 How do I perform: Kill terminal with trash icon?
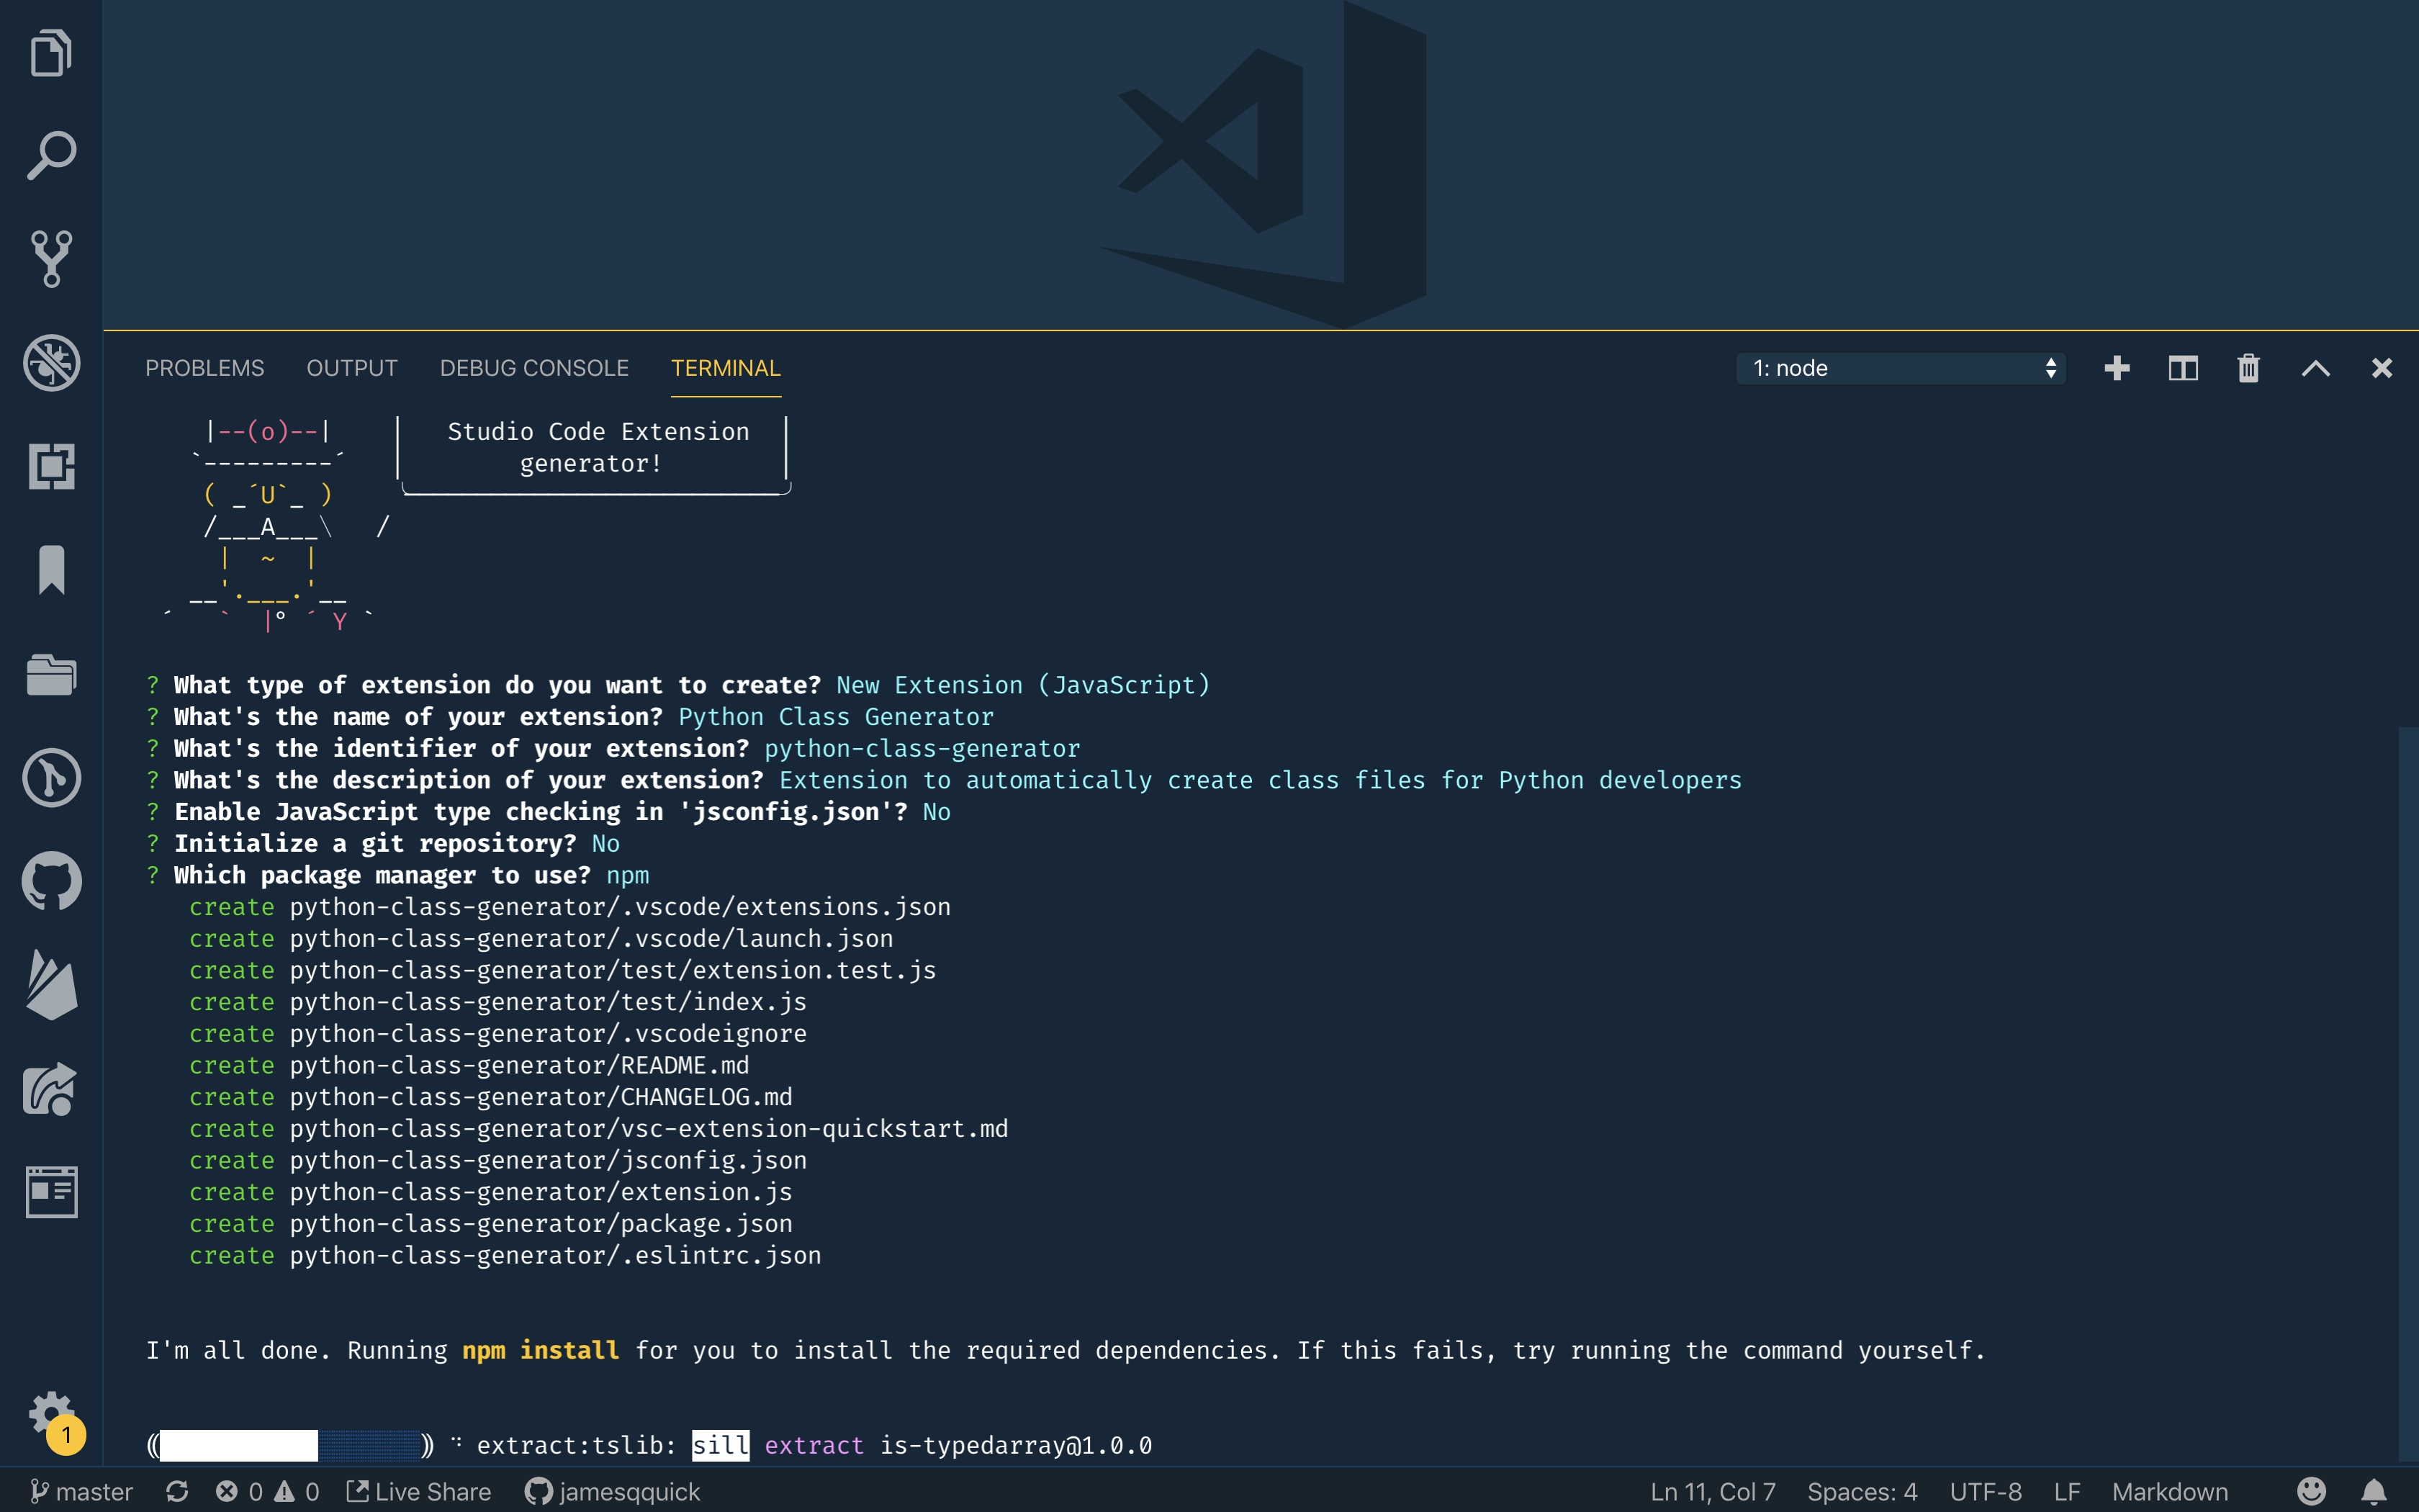click(x=2248, y=368)
